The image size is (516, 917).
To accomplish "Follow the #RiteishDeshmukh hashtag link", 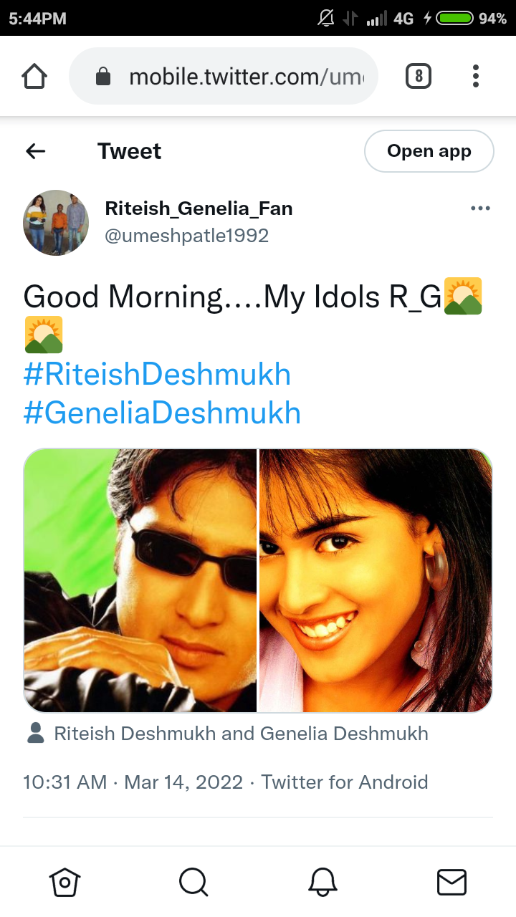I will (x=157, y=375).
